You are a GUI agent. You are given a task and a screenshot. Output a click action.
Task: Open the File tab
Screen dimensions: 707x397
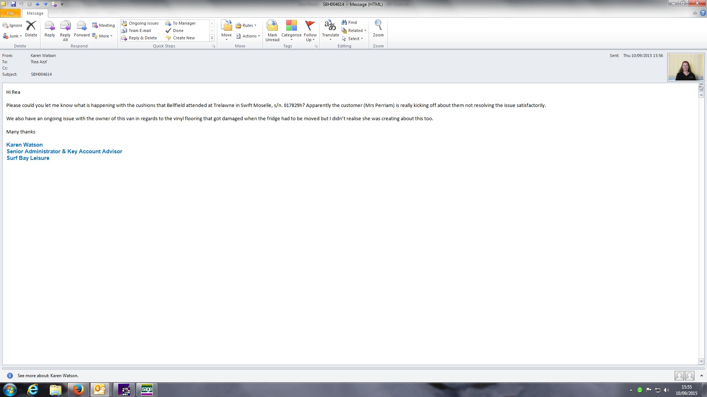point(10,13)
